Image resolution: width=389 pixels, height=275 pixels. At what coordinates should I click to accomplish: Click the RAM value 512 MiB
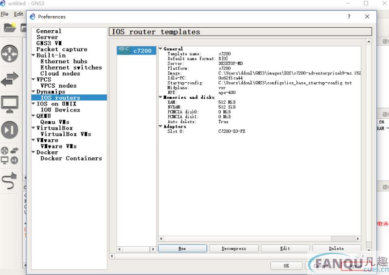(227, 102)
